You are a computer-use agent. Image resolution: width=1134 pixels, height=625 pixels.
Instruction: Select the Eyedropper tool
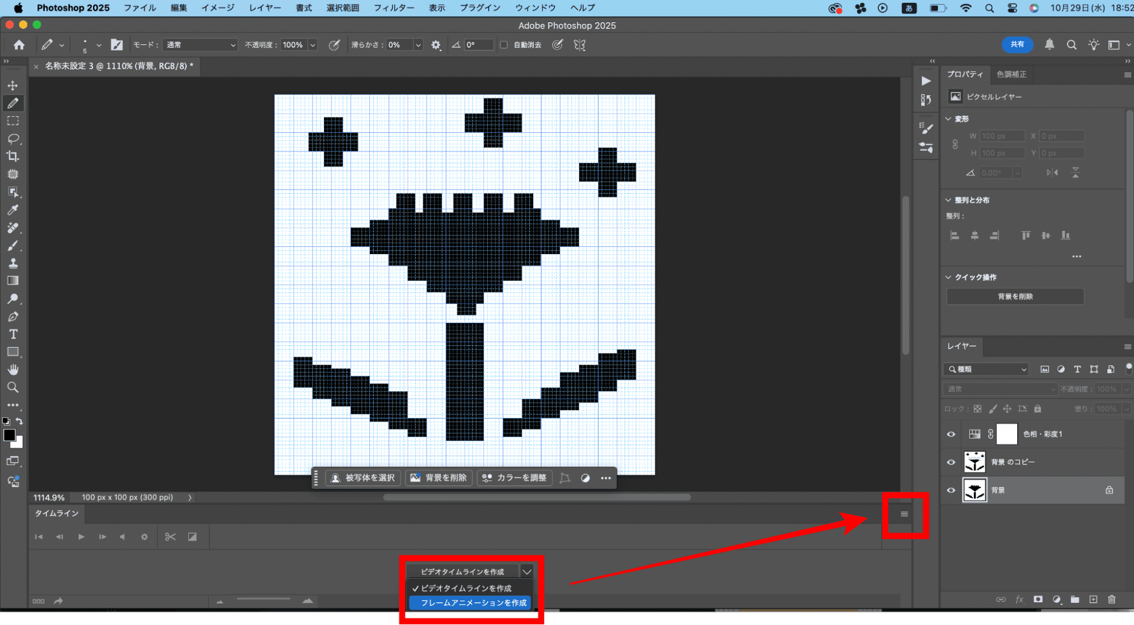12,210
